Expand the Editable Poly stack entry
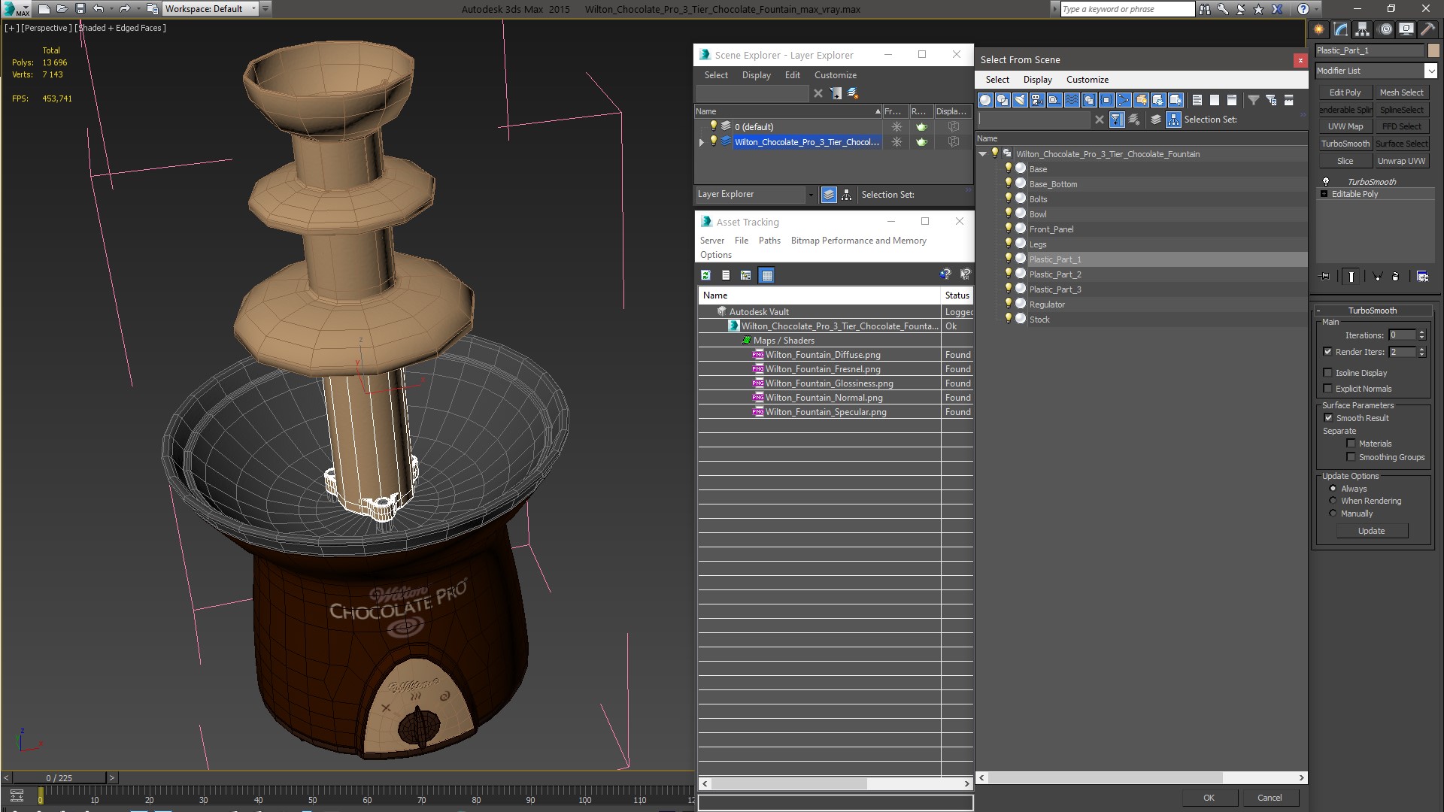Viewport: 1444px width, 812px height. pos(1324,194)
